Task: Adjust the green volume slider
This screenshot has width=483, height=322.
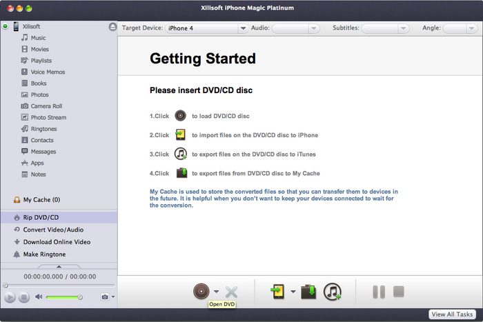Action: [x=63, y=297]
